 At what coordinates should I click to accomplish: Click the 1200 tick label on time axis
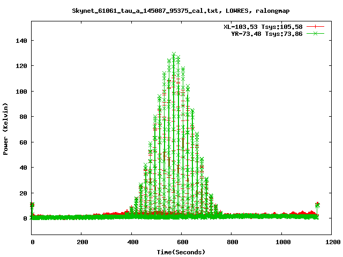pyautogui.click(x=331, y=241)
